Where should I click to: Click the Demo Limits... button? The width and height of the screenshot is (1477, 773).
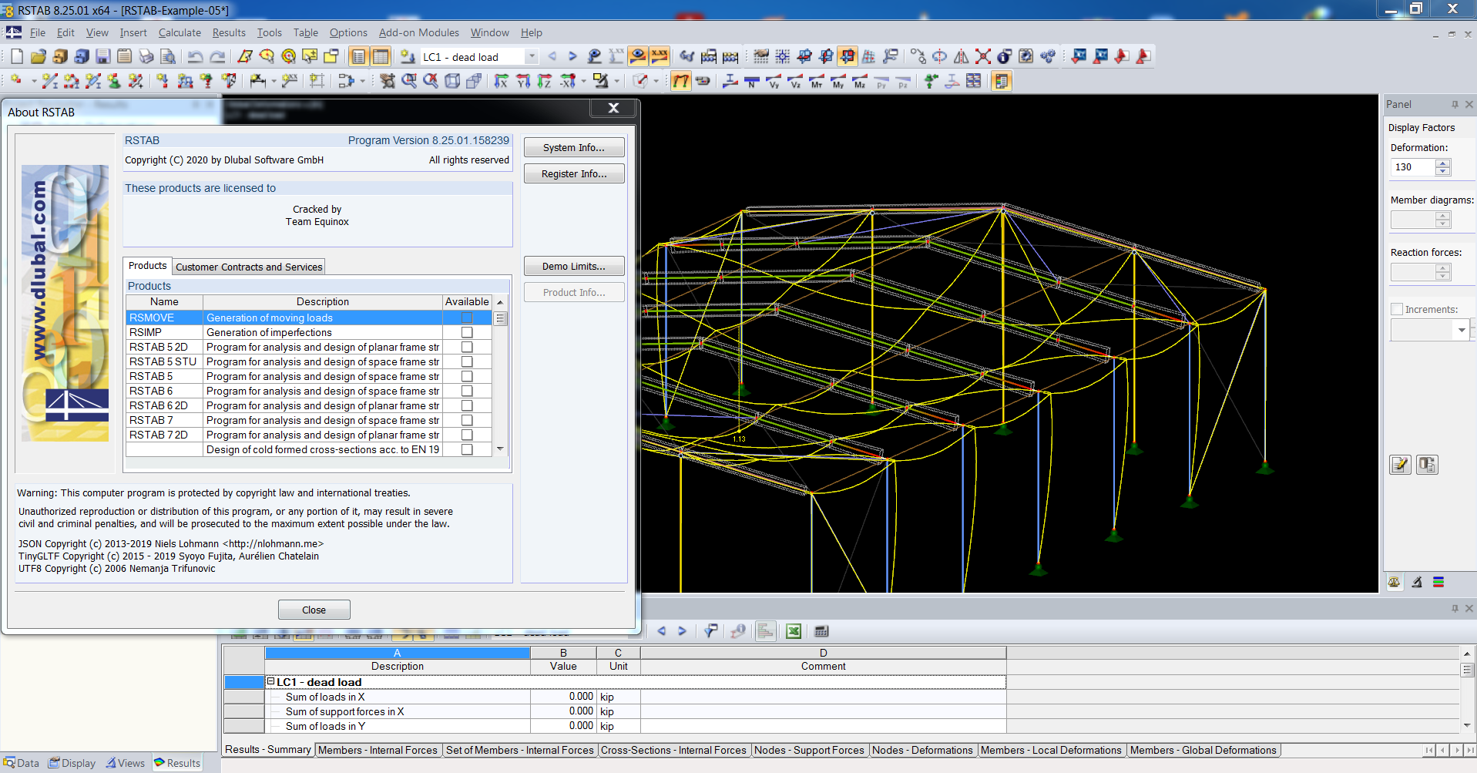coord(574,266)
